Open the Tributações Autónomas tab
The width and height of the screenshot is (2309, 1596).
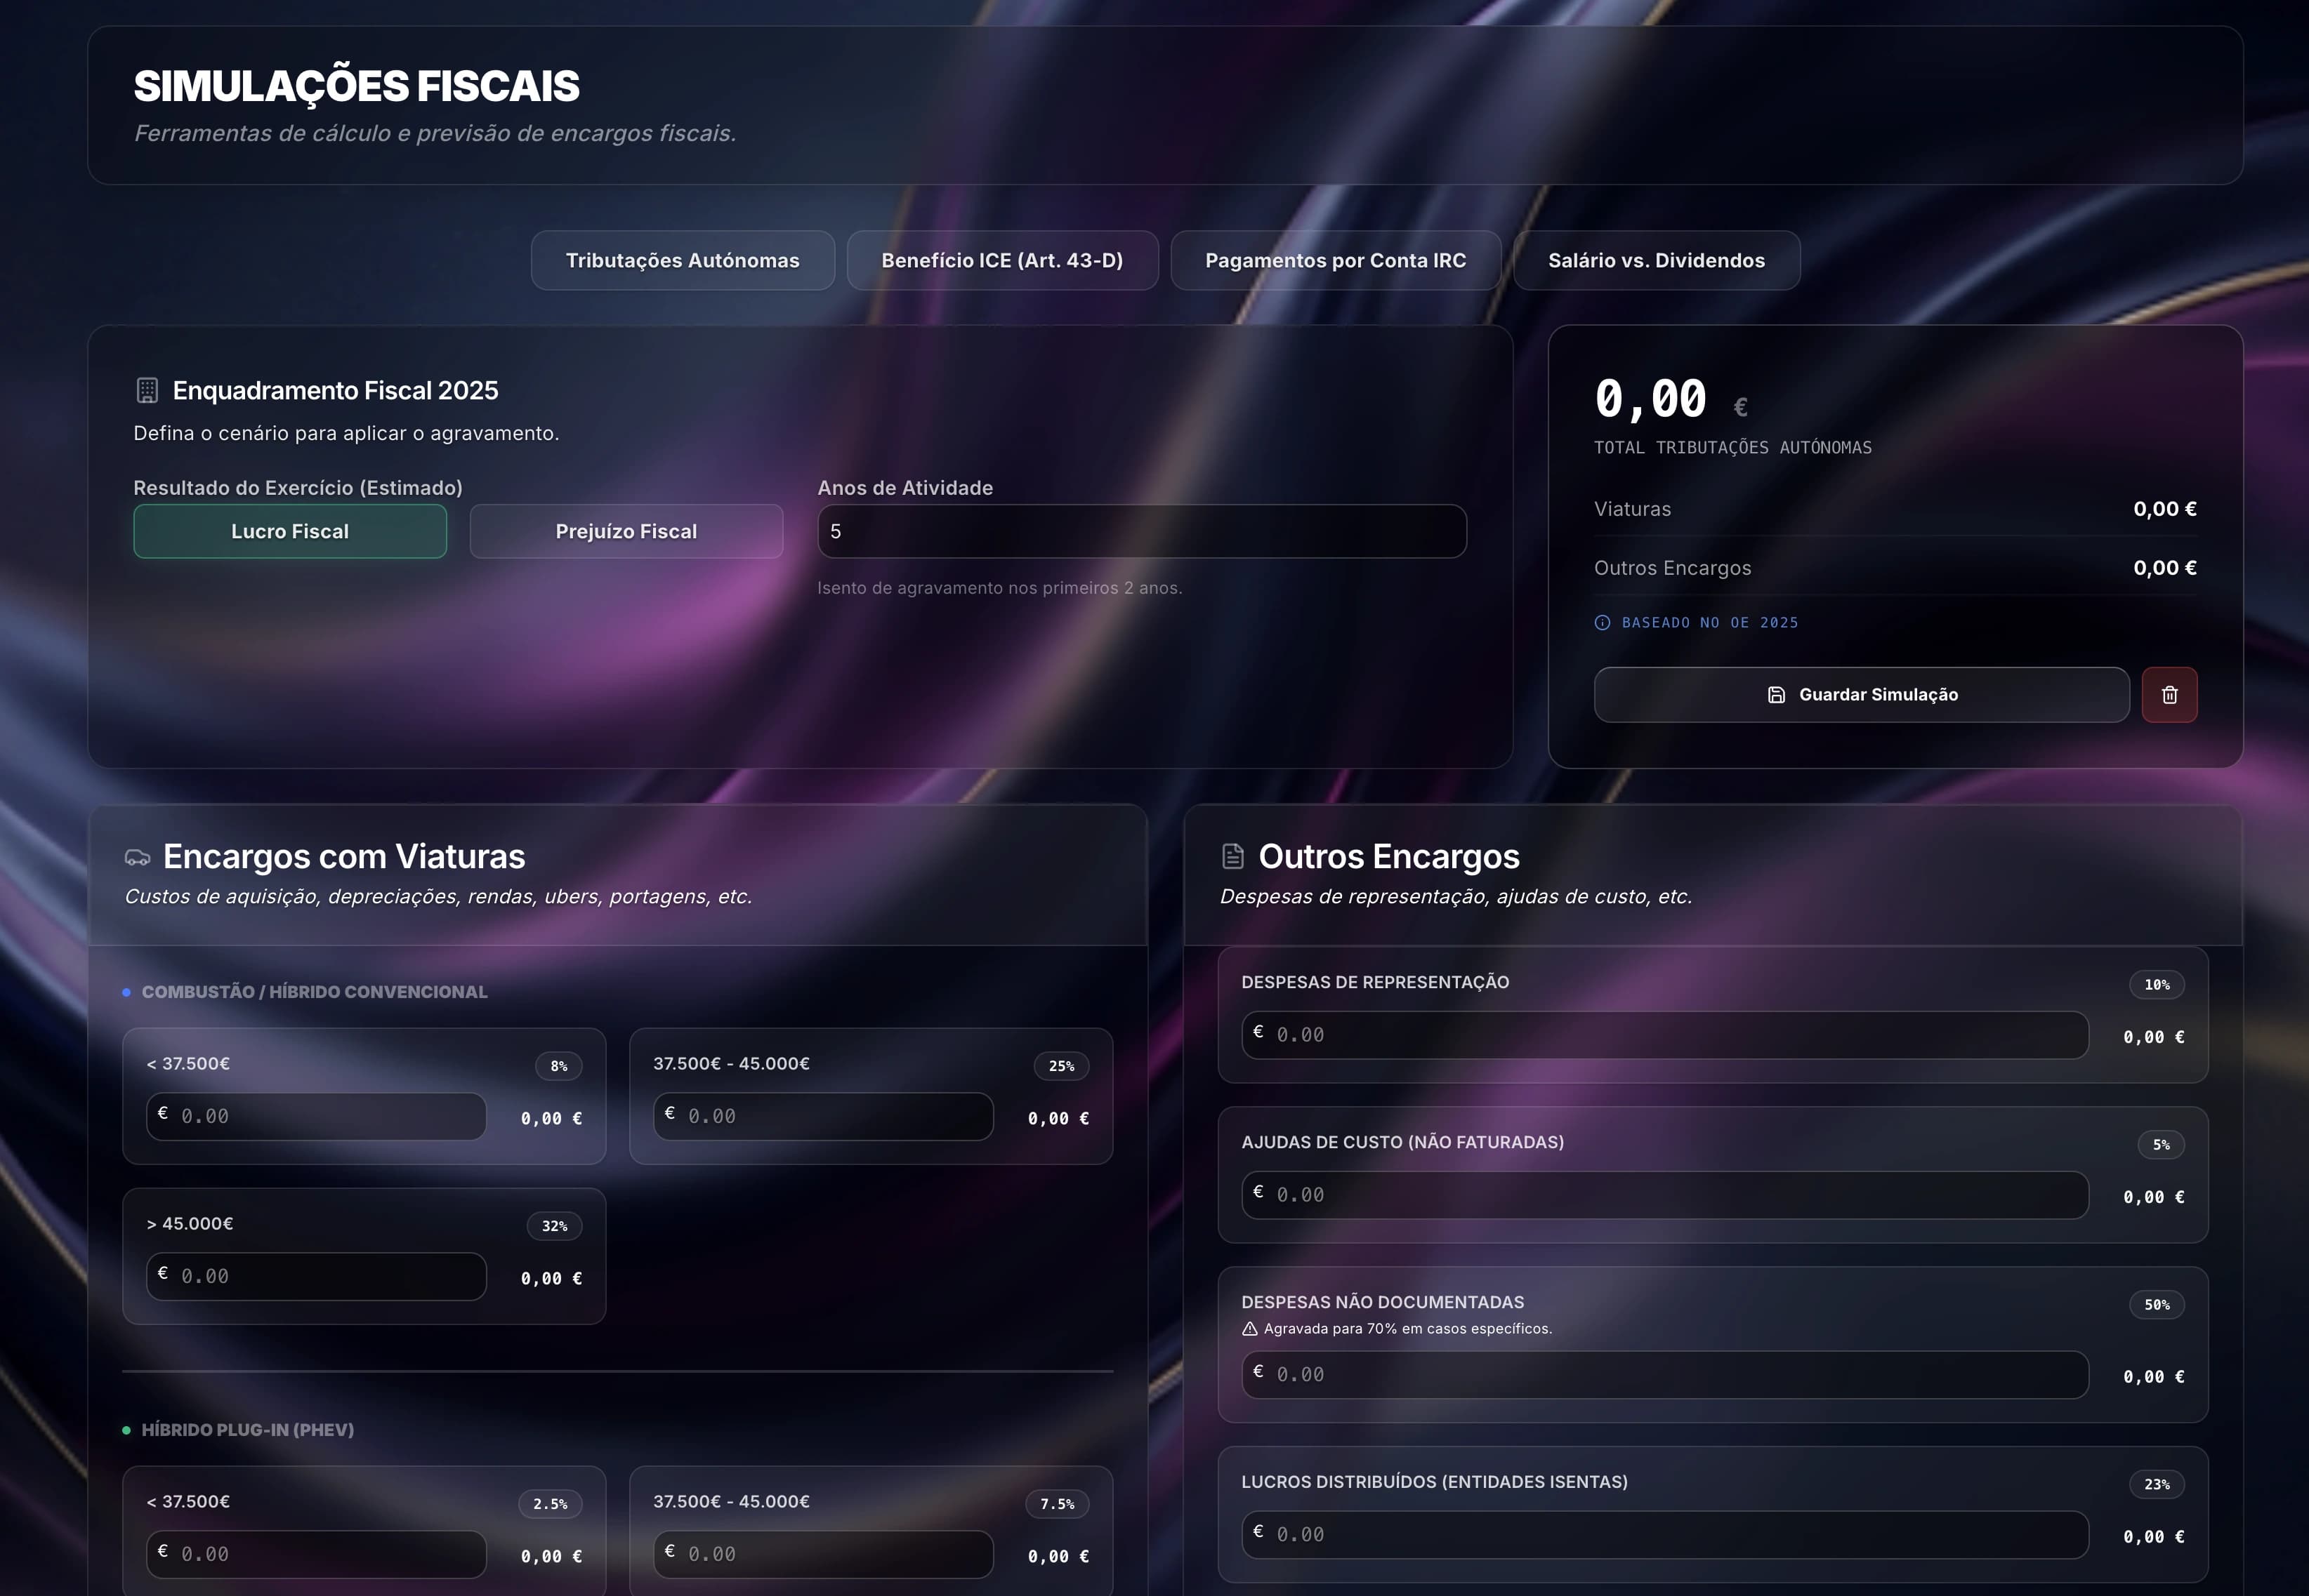point(683,261)
